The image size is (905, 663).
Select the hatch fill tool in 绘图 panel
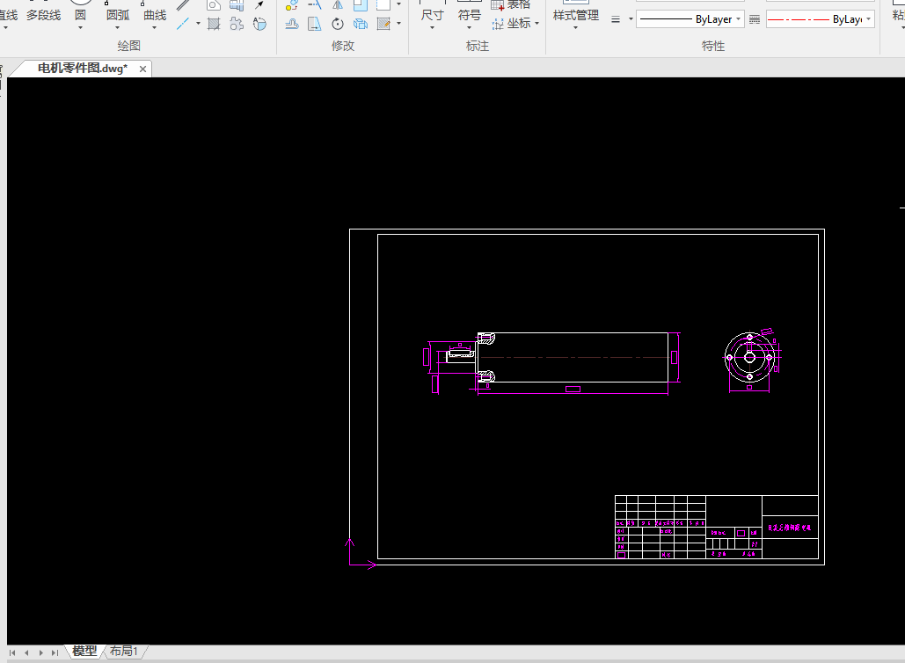point(214,24)
